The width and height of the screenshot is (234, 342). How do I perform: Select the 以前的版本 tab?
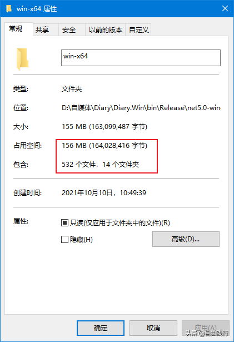tap(106, 29)
